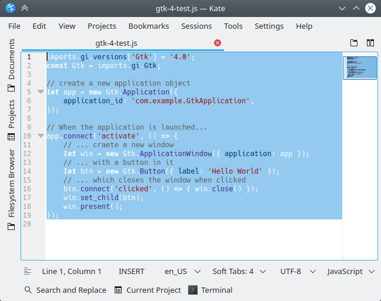
Task: Open the Bookmarks menu
Action: tap(149, 26)
